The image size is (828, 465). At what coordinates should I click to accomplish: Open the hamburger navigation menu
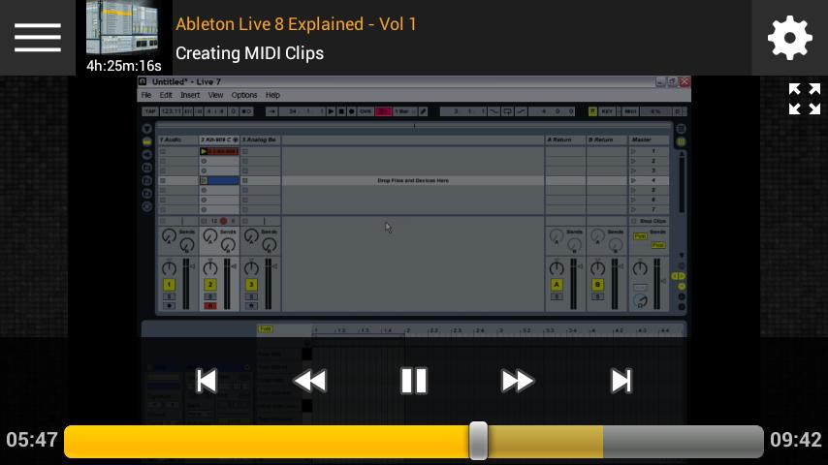click(x=38, y=38)
